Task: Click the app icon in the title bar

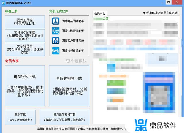Action: point(3,3)
